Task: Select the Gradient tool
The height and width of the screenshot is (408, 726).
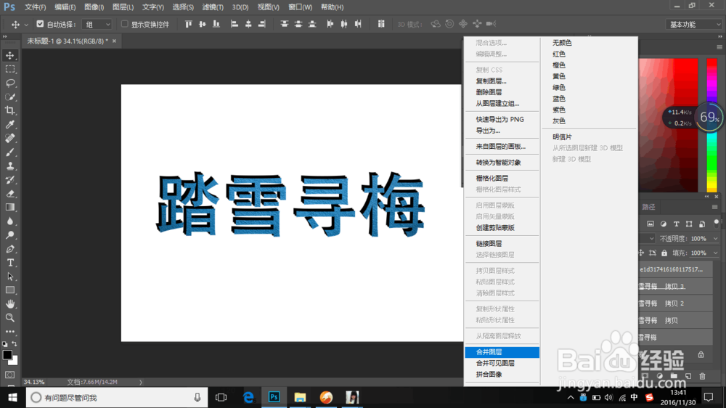Action: coord(9,208)
